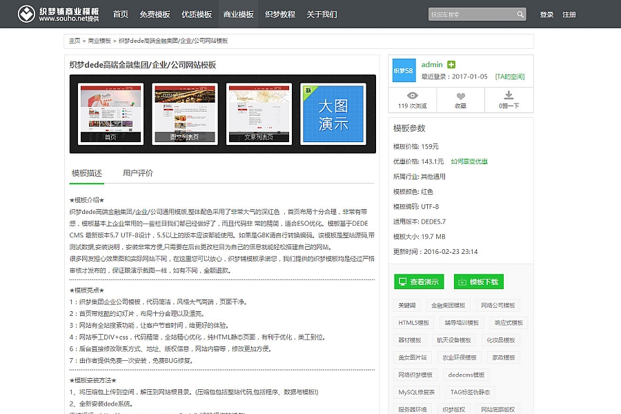Click the 织梦版权 tag

tap(454, 410)
